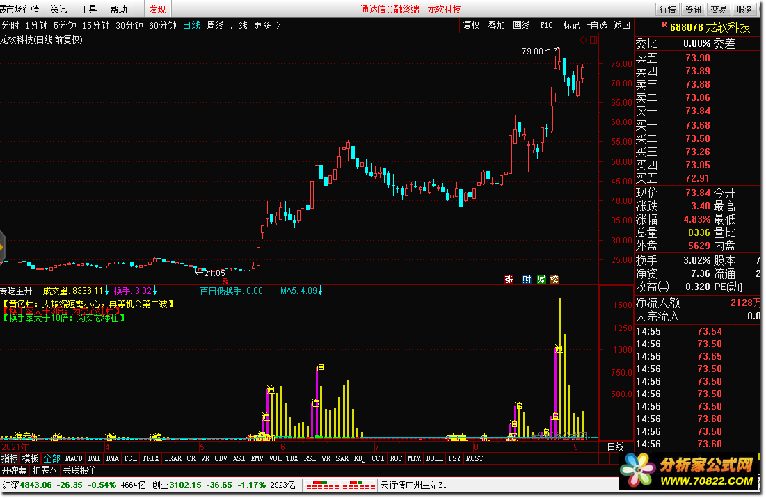Select the 模板 tab
Image resolution: width=766 pixels, height=498 pixels.
tap(31, 458)
